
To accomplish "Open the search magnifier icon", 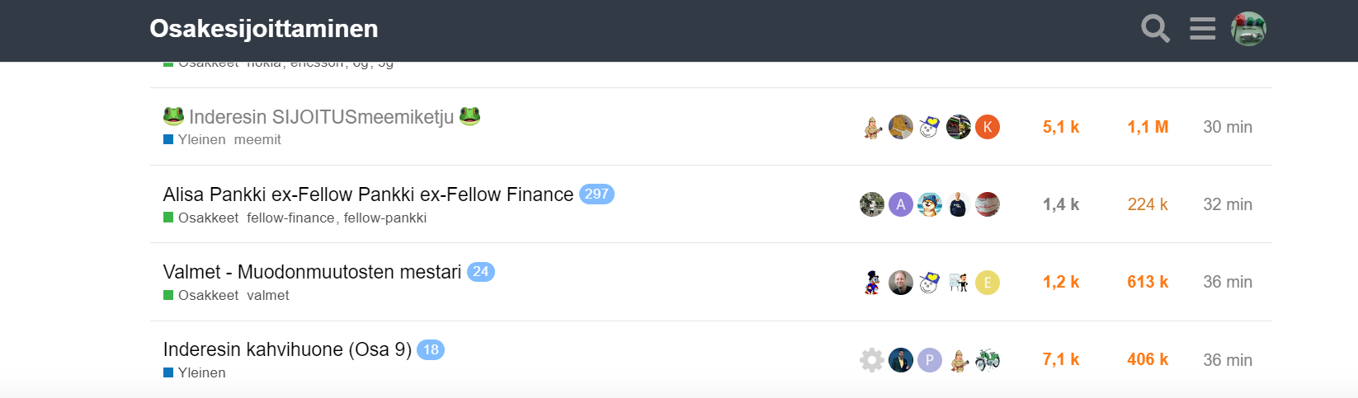I will (1155, 29).
